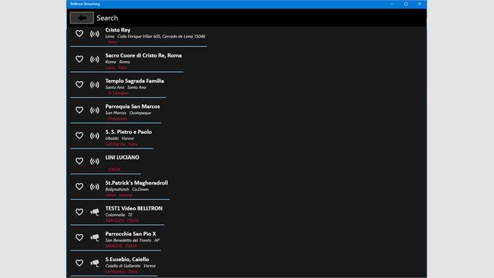Screen dimensions: 494x278
Task: Select audio broadcast icon for S. S. Pietro e Paolo
Action: [x=95, y=136]
